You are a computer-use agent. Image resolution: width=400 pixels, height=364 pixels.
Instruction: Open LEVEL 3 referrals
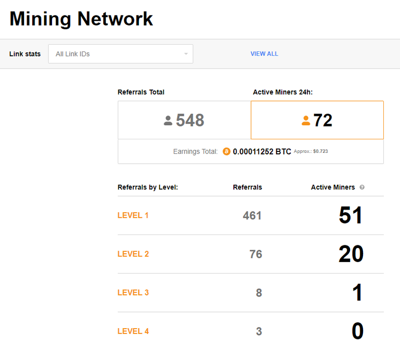(133, 292)
